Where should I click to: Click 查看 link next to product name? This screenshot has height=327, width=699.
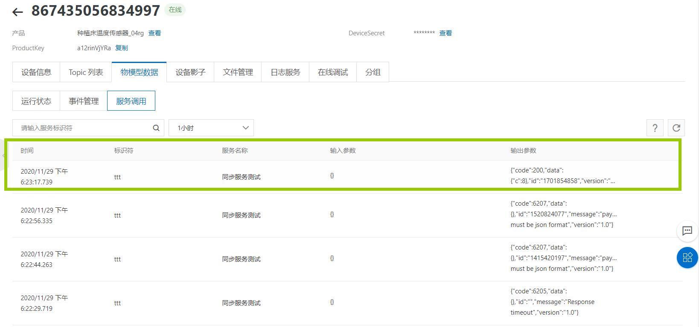(154, 33)
